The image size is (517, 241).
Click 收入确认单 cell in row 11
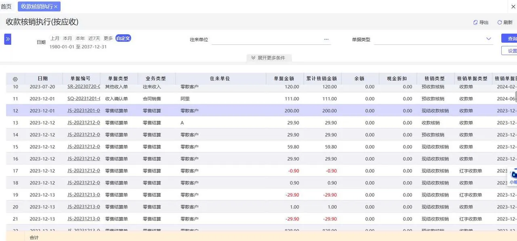pos(116,99)
